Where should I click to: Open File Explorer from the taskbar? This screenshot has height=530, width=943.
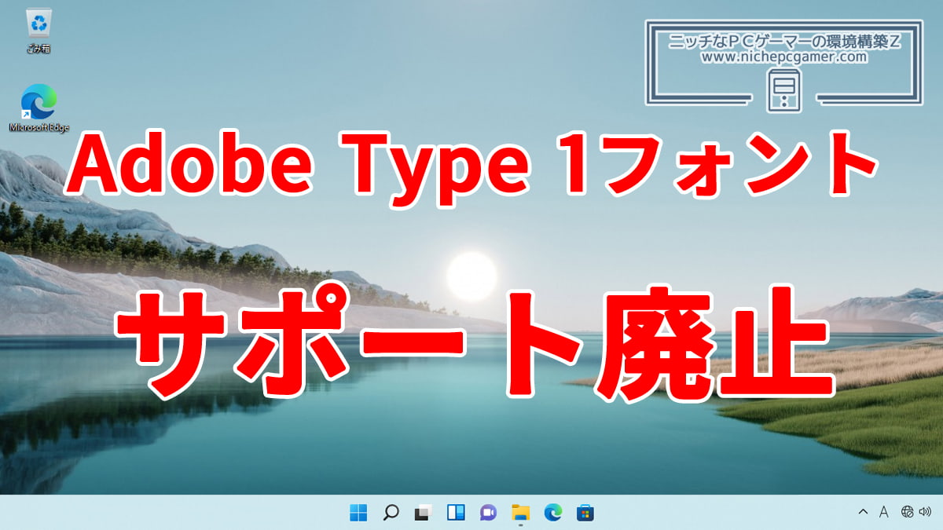[x=520, y=513]
